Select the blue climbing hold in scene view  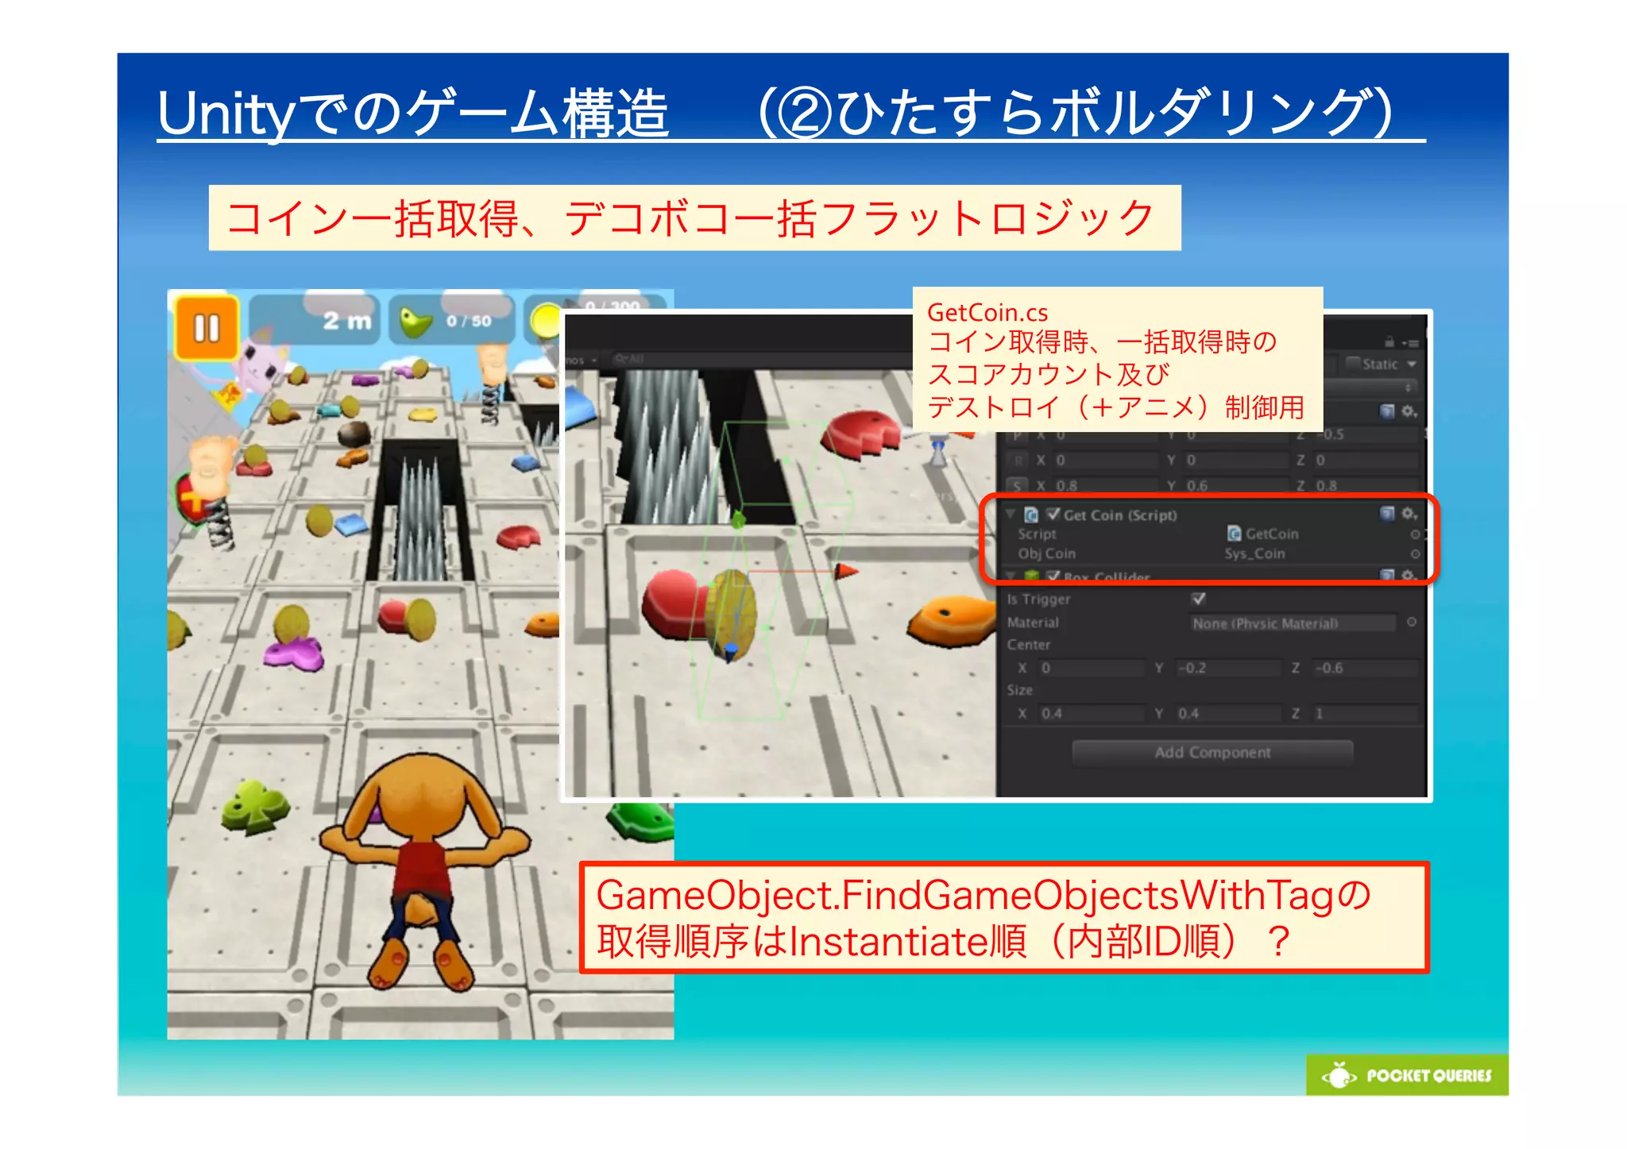[579, 407]
